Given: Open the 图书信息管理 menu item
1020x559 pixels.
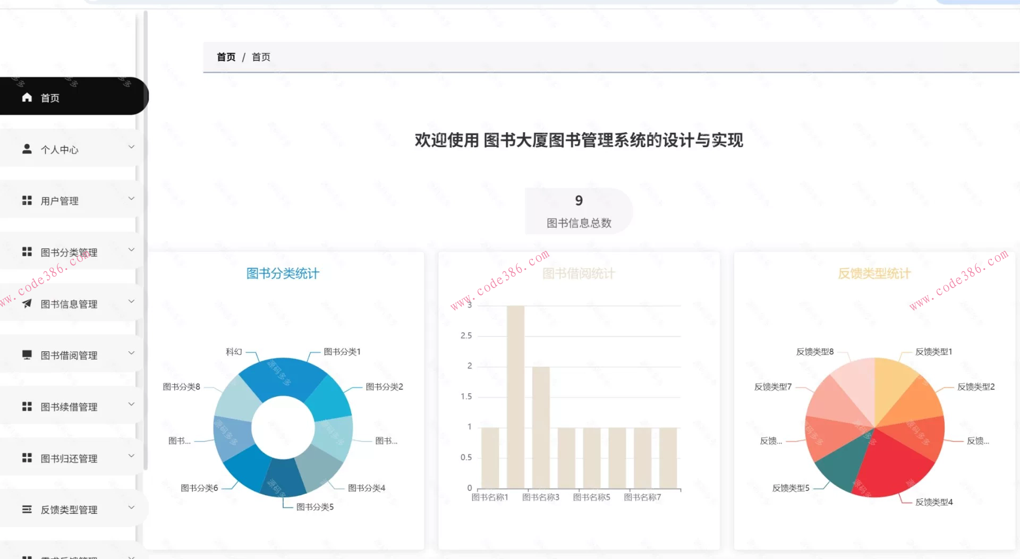Looking at the screenshot, I should point(69,304).
